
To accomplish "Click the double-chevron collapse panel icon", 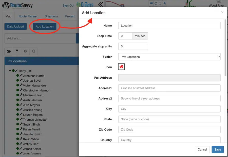I will click(x=101, y=5).
